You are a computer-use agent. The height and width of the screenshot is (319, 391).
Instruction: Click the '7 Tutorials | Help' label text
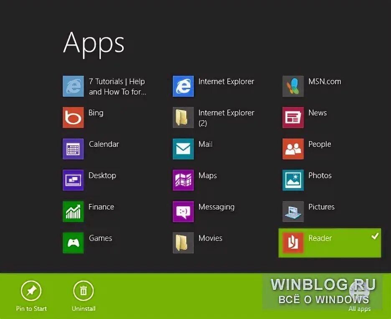pos(117,81)
